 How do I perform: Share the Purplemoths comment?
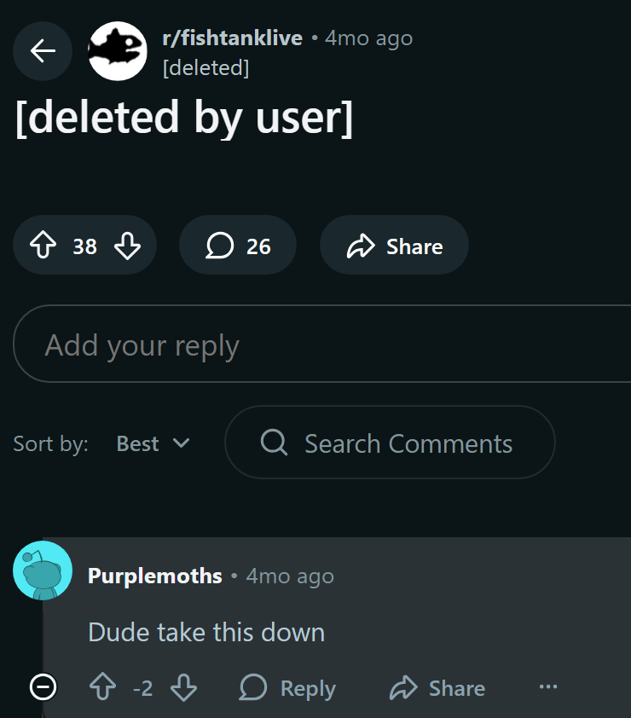point(437,688)
